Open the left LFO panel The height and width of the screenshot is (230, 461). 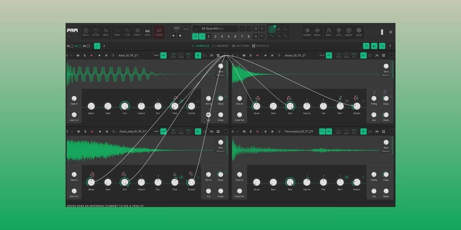(x=127, y=32)
